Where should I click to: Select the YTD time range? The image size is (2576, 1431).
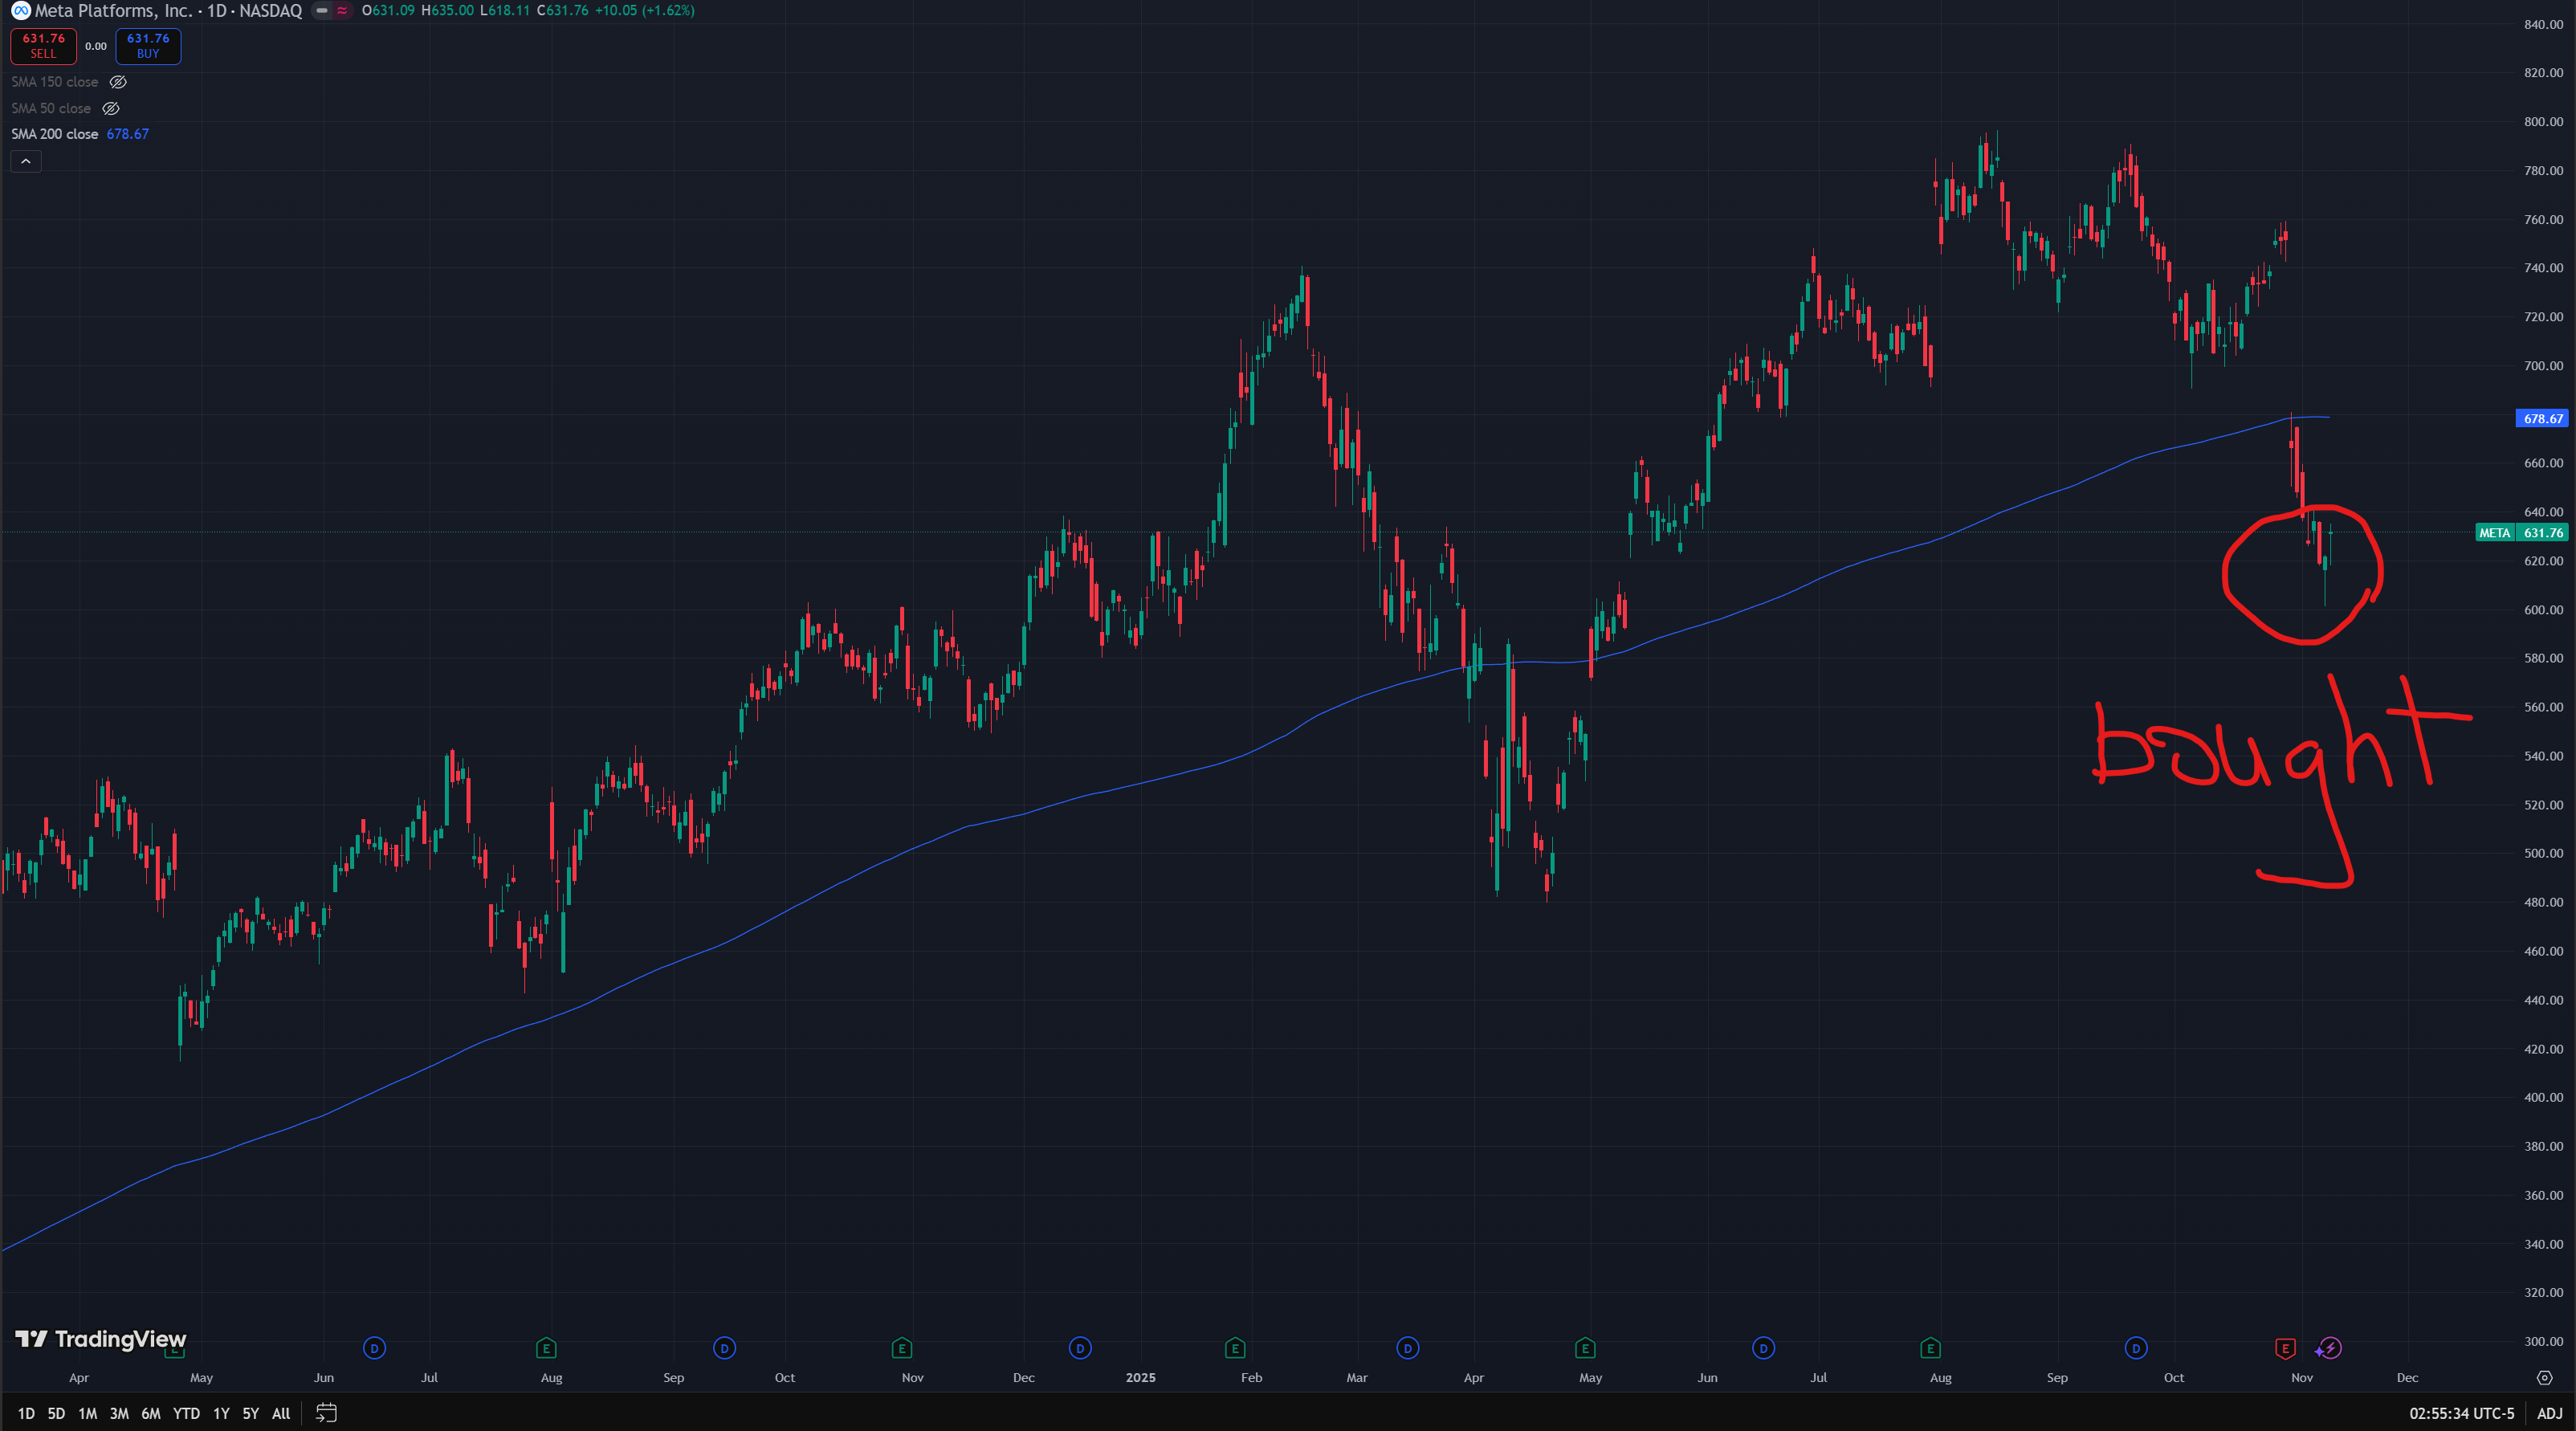point(186,1413)
